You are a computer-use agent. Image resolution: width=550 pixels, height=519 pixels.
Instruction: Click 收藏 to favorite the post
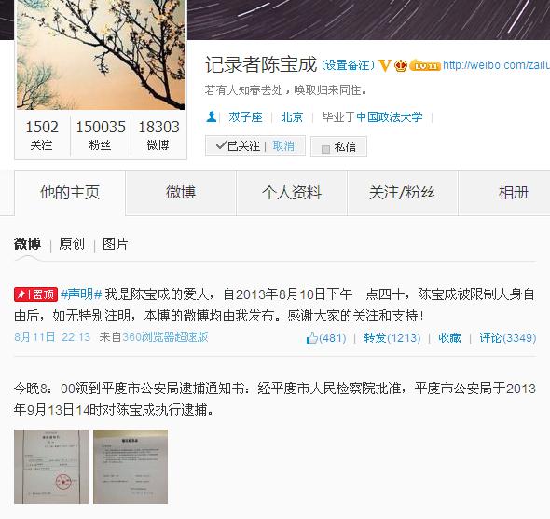[449, 338]
